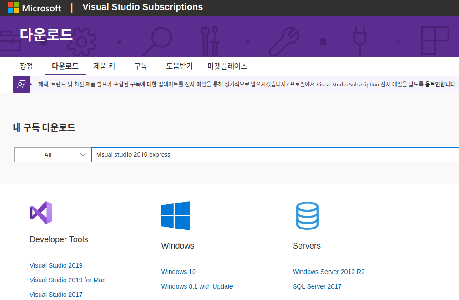The image size is (459, 300).
Task: Click the Servers database icon
Action: pos(307,215)
